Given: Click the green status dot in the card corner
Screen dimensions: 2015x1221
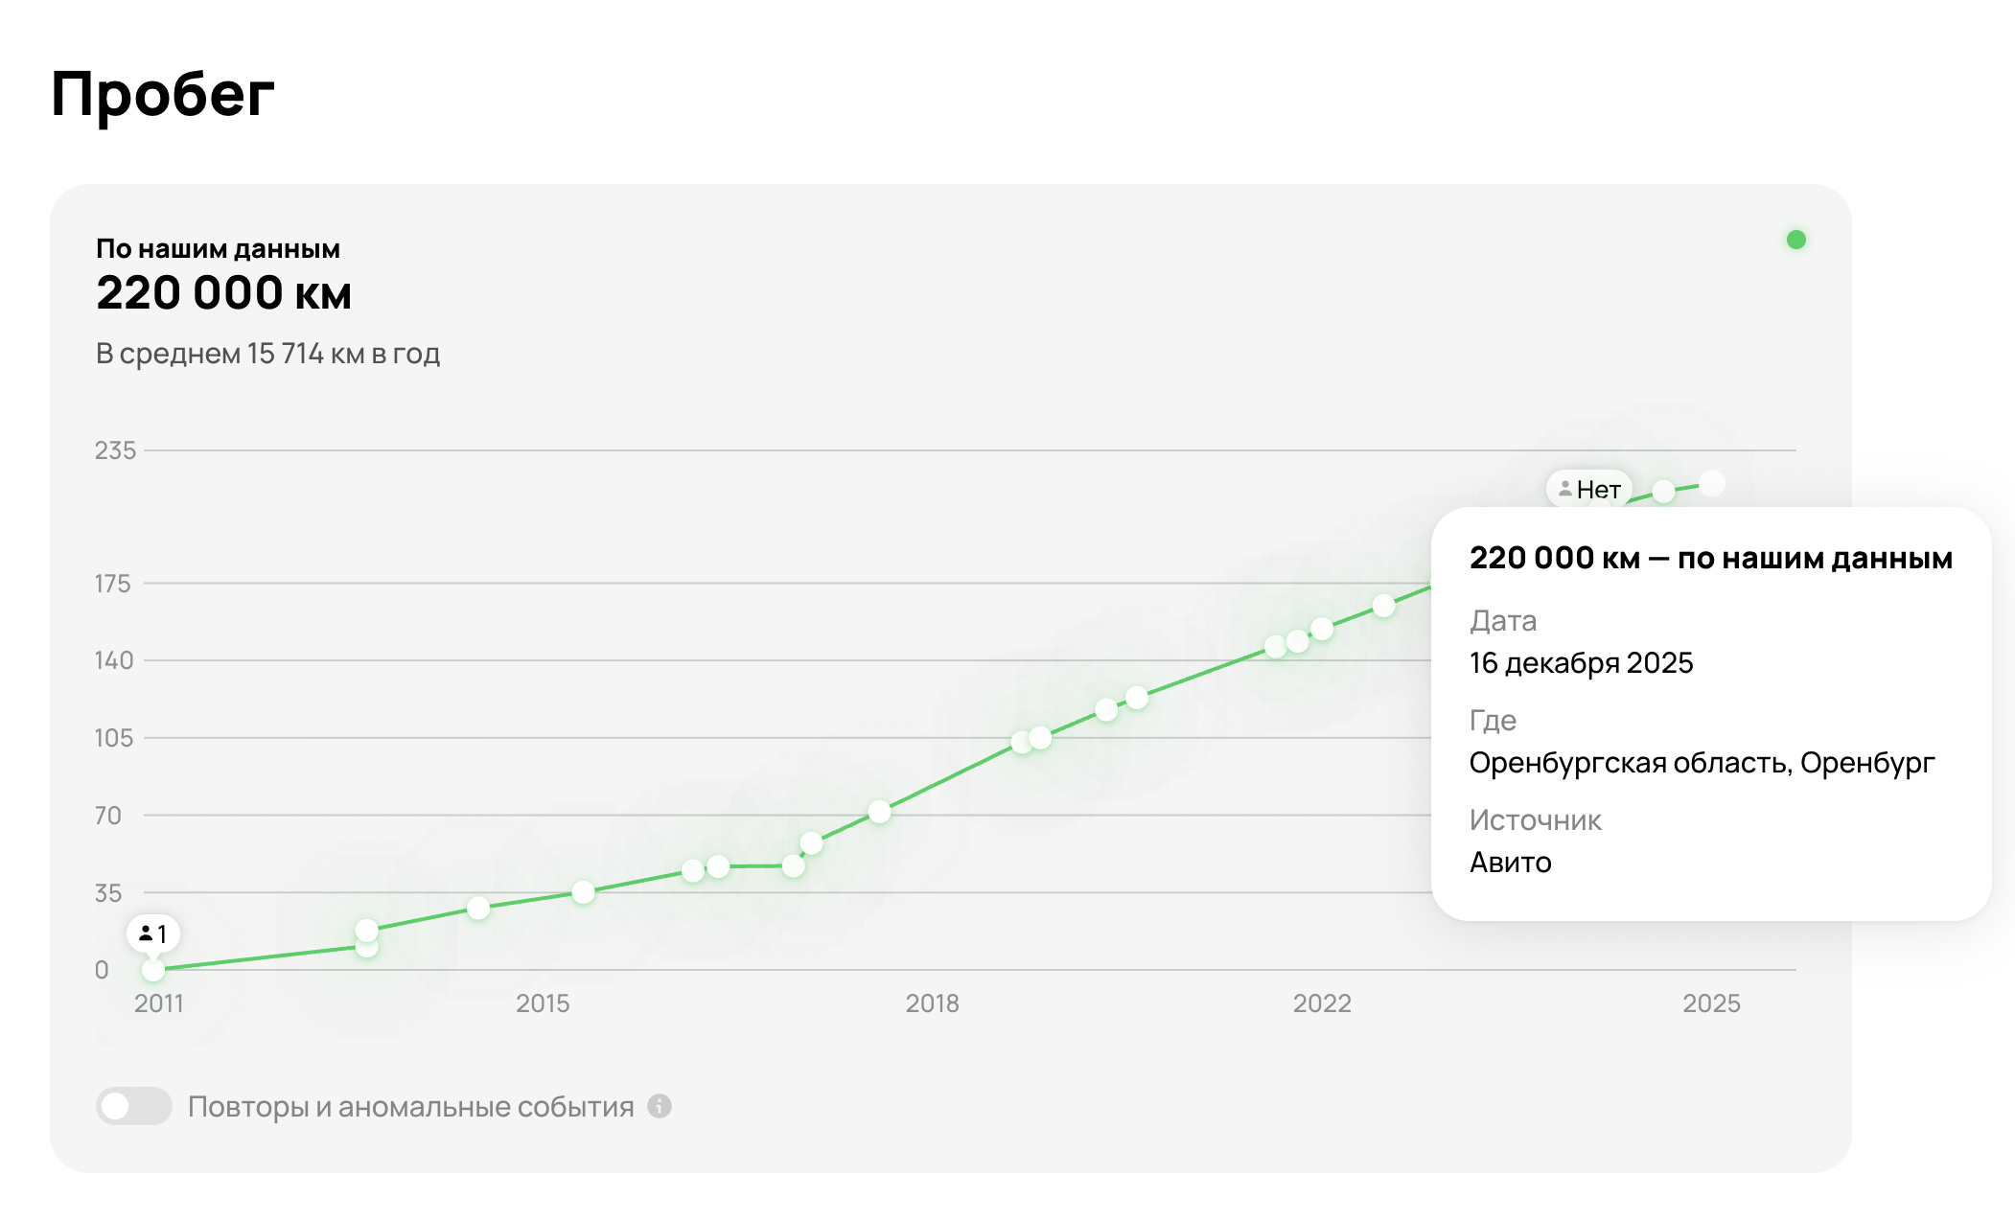Looking at the screenshot, I should pyautogui.click(x=1795, y=240).
